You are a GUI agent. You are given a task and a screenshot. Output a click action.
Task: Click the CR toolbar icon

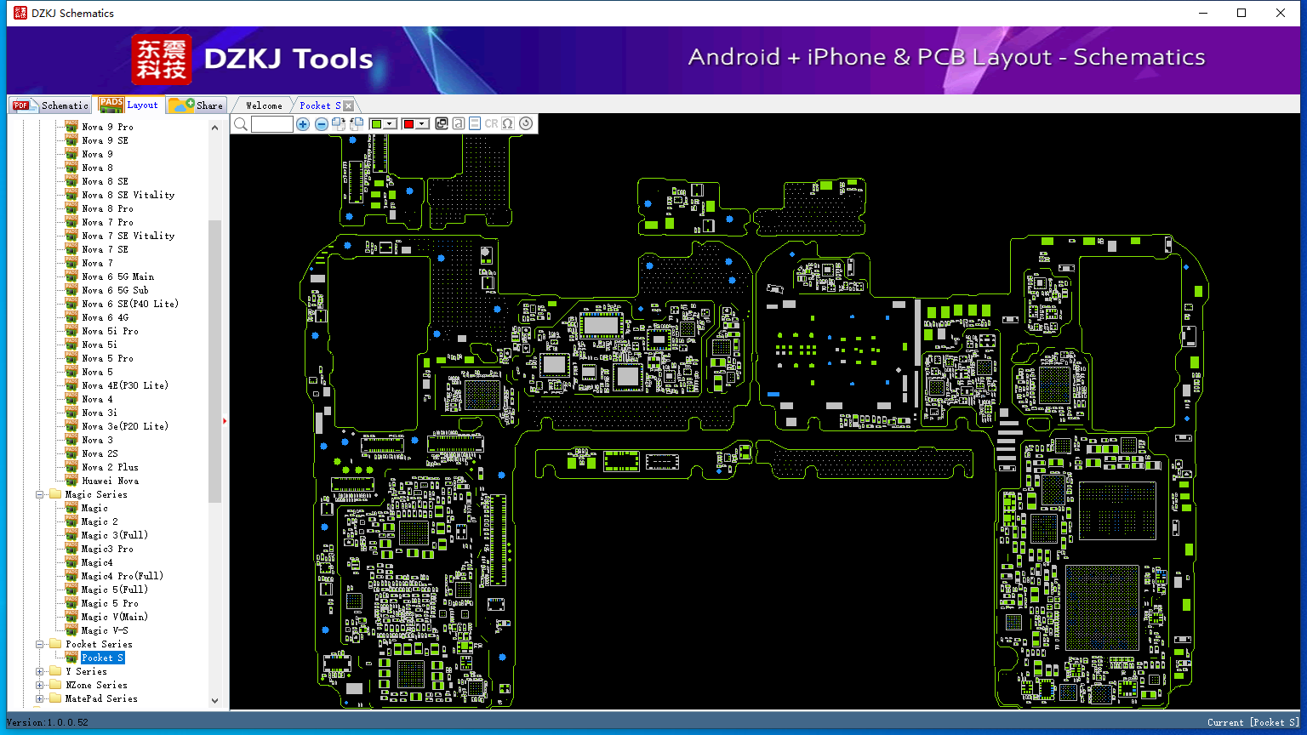(491, 123)
